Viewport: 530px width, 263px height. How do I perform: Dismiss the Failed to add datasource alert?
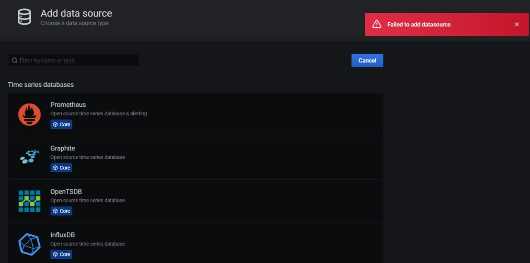point(517,24)
